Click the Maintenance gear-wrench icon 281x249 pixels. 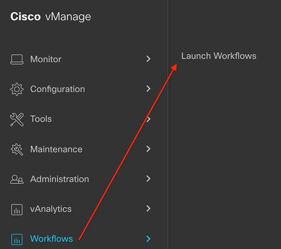click(x=17, y=149)
